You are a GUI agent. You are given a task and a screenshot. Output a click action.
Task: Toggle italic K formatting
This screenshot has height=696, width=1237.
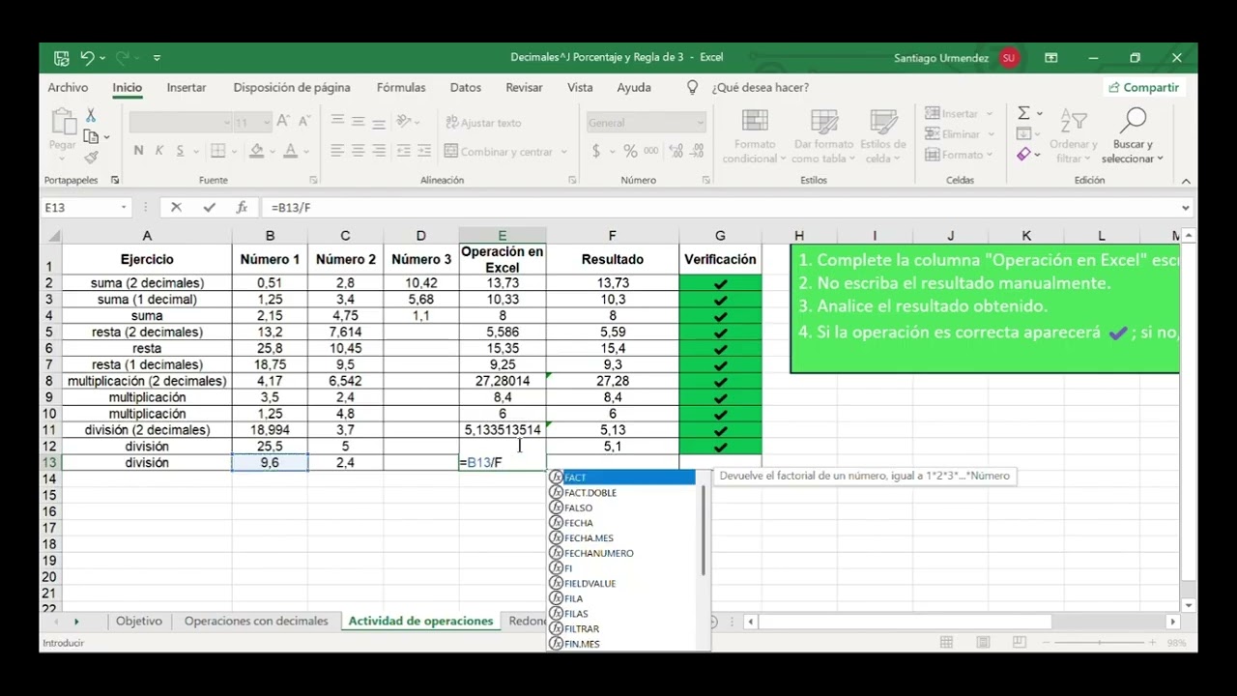click(158, 151)
